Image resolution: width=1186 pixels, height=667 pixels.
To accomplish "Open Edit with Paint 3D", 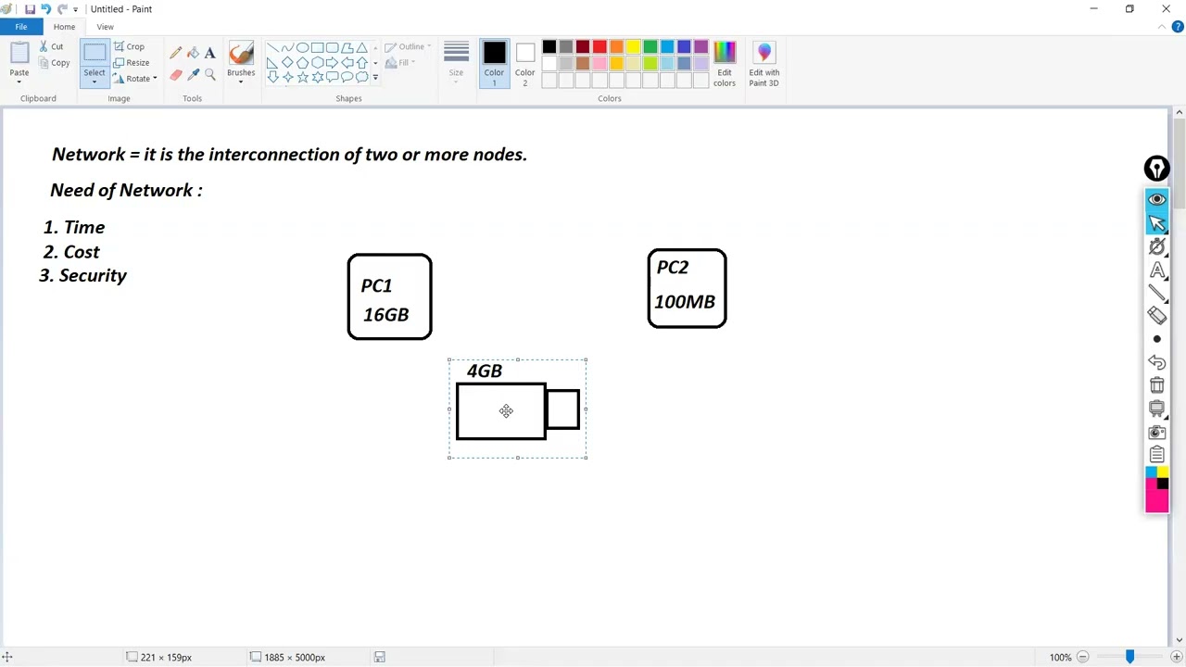I will click(764, 64).
